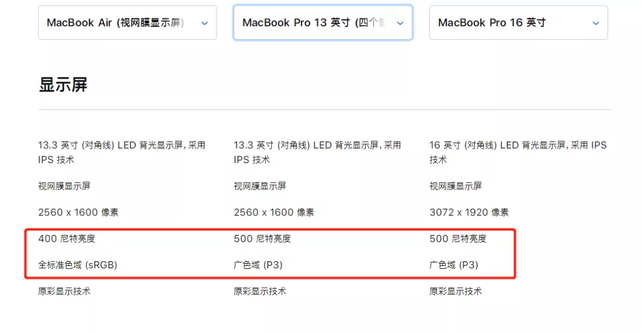Click the 400 尼特亮度 brightness spec

67,239
